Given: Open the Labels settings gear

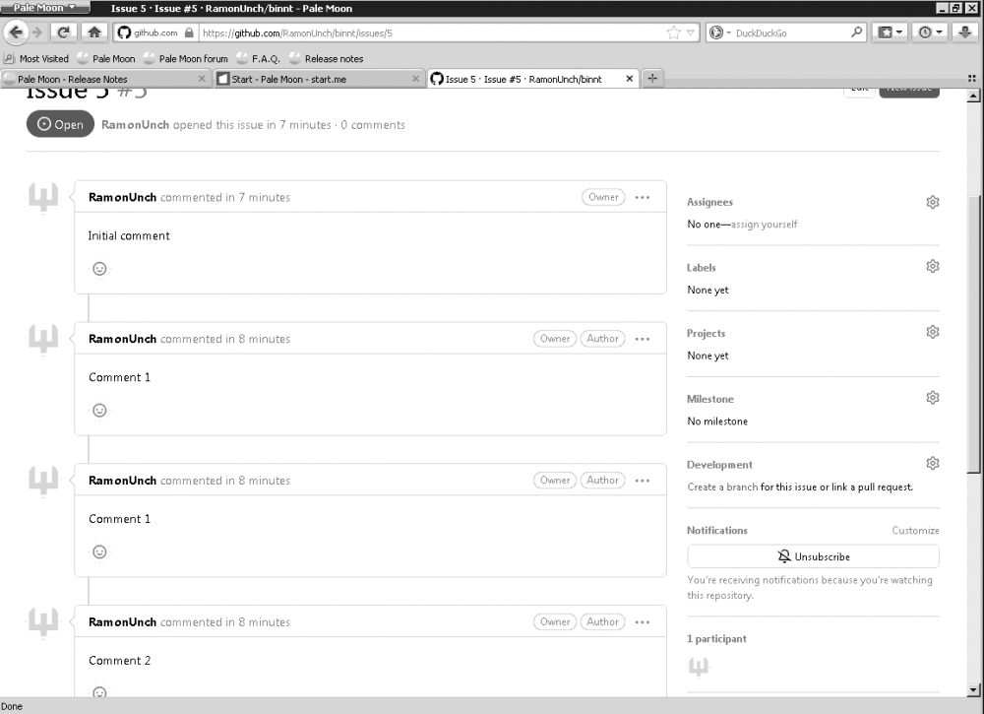Looking at the screenshot, I should (933, 266).
